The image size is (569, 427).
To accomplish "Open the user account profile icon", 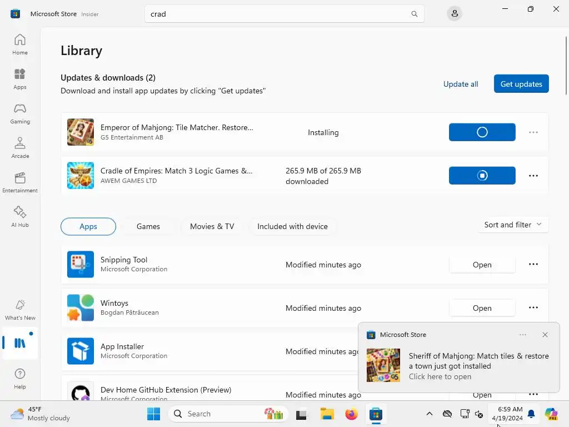I will (x=455, y=14).
